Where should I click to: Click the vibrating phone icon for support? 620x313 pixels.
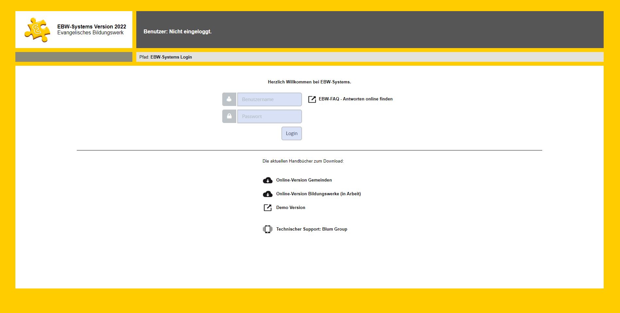pyautogui.click(x=268, y=229)
